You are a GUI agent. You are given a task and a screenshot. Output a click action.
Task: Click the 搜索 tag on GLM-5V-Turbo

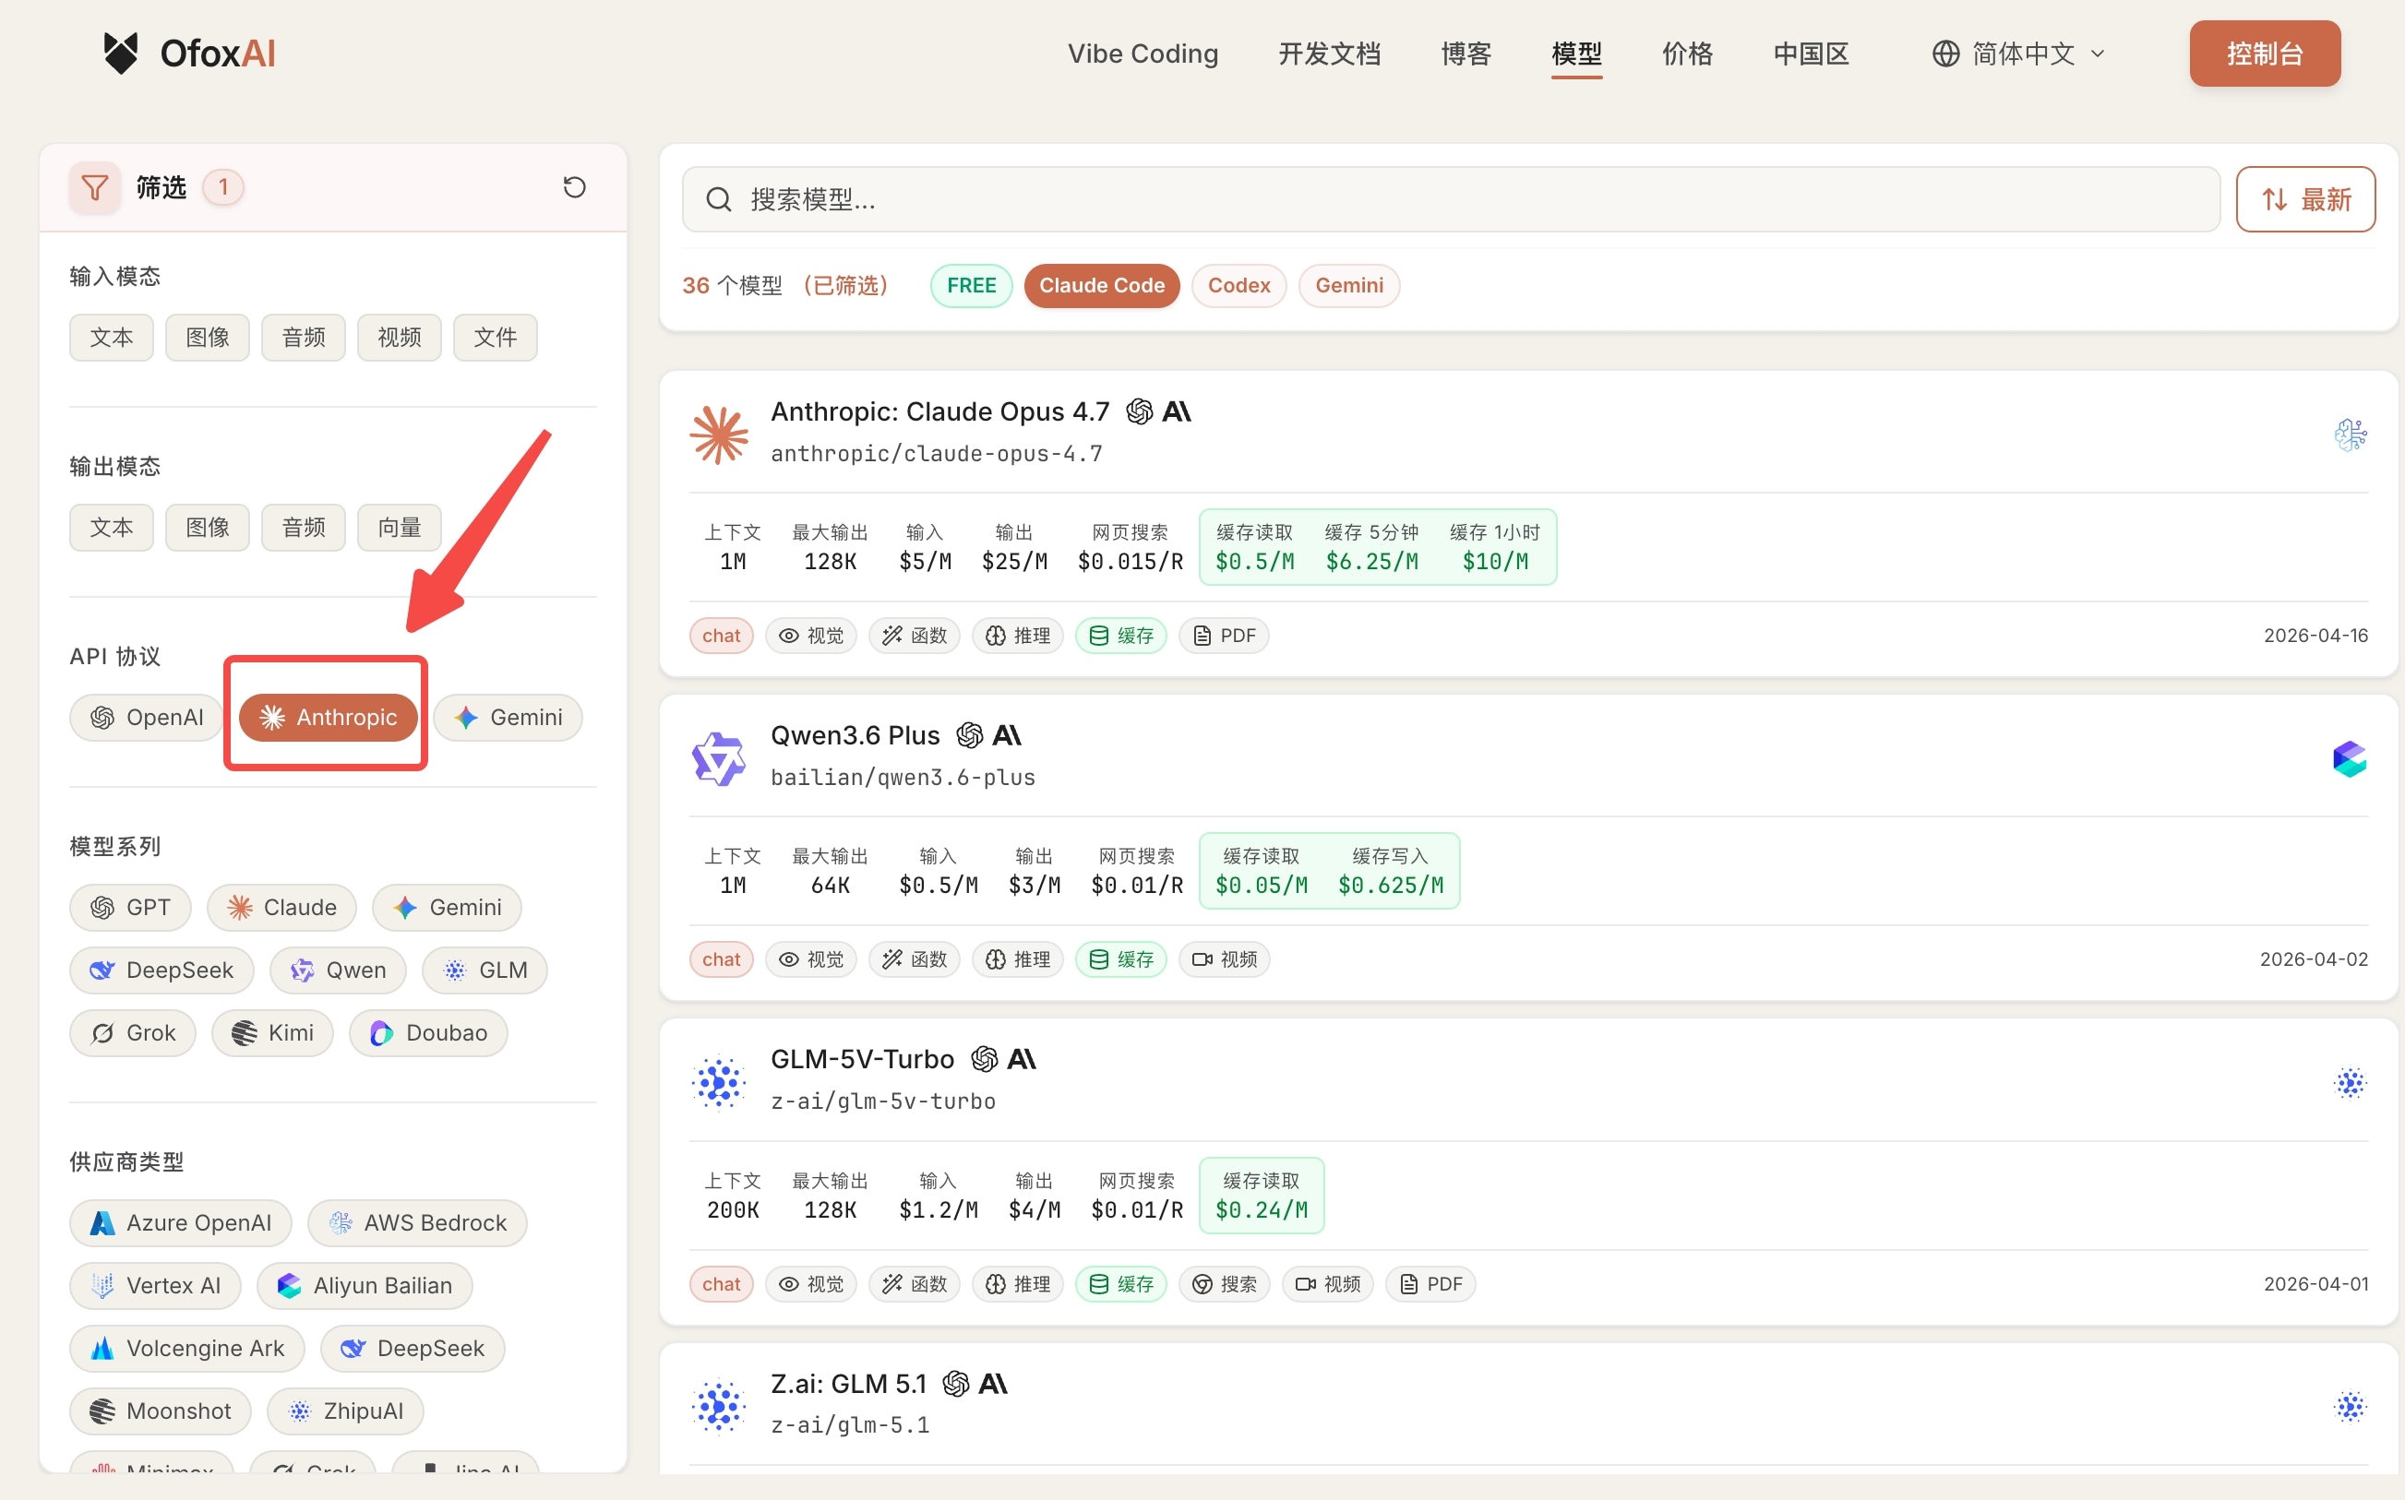[1224, 1284]
